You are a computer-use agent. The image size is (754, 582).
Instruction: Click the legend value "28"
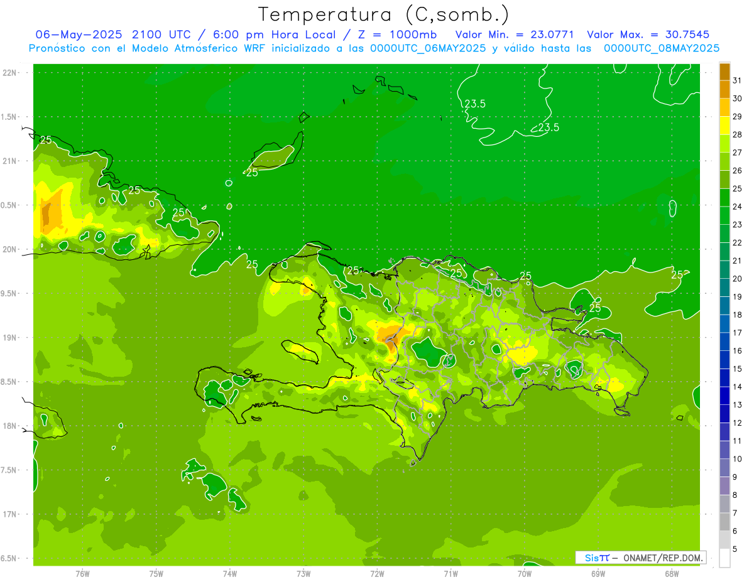coord(737,134)
